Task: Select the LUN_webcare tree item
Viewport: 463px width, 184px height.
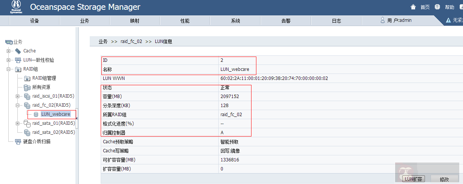Action: tap(55, 114)
